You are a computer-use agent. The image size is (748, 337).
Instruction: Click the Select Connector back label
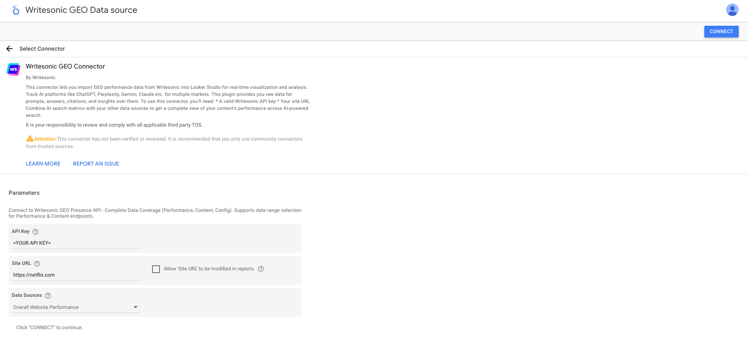[42, 49]
